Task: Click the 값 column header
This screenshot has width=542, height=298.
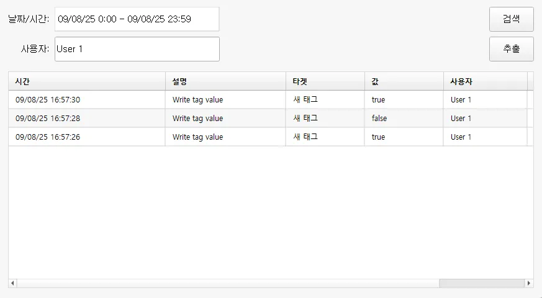Action: 404,81
